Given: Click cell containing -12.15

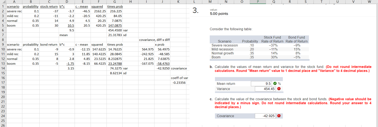Looking at the screenshot, I should click(83, 49).
